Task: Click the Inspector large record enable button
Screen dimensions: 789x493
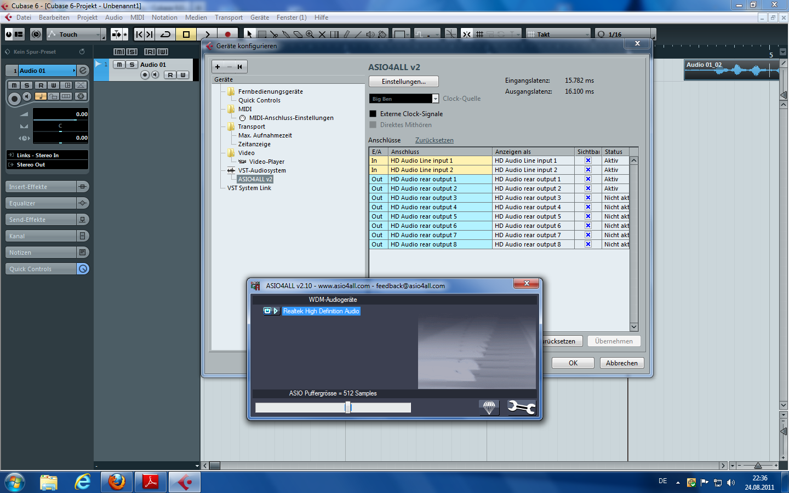Action: pyautogui.click(x=14, y=99)
